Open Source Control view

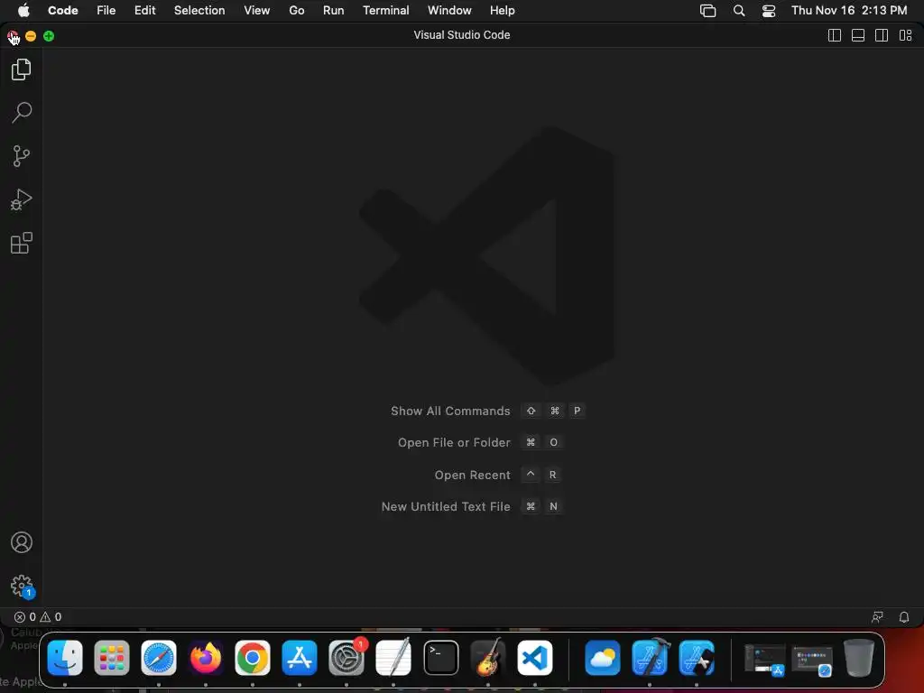click(22, 156)
